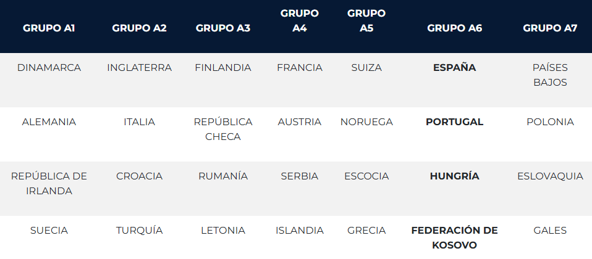The height and width of the screenshot is (259, 592).
Task: Click the NORUEGA team cell
Action: click(x=366, y=122)
